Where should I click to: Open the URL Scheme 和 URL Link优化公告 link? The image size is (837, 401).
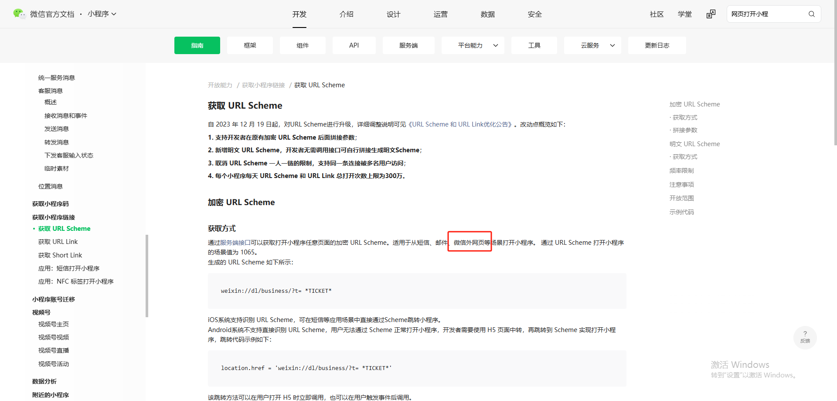(x=460, y=124)
